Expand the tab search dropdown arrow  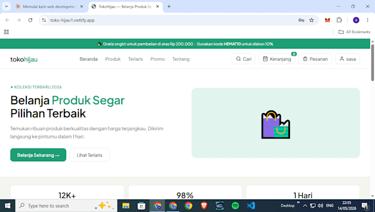point(7,7)
